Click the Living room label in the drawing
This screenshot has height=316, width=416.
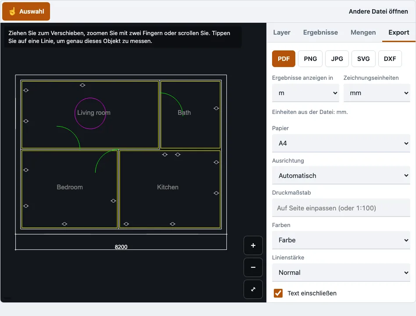tap(93, 113)
